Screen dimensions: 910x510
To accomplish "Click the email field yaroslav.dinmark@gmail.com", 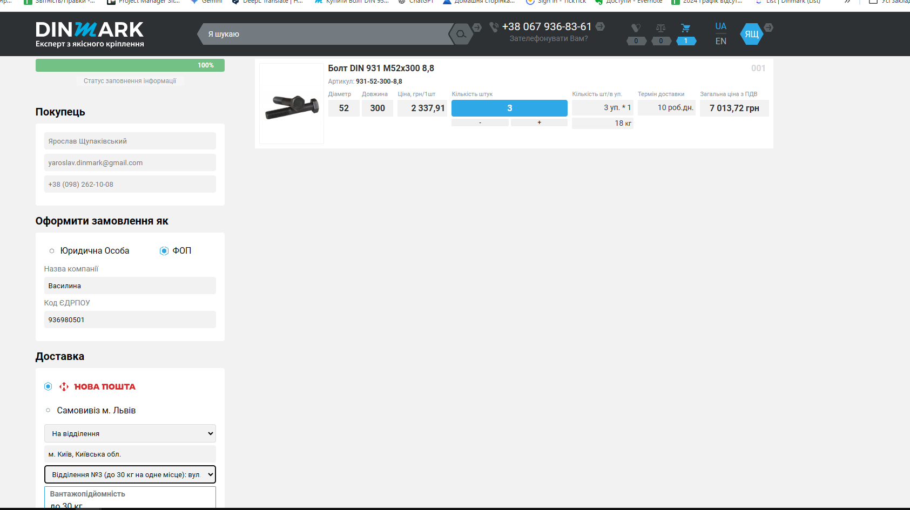I will point(130,162).
